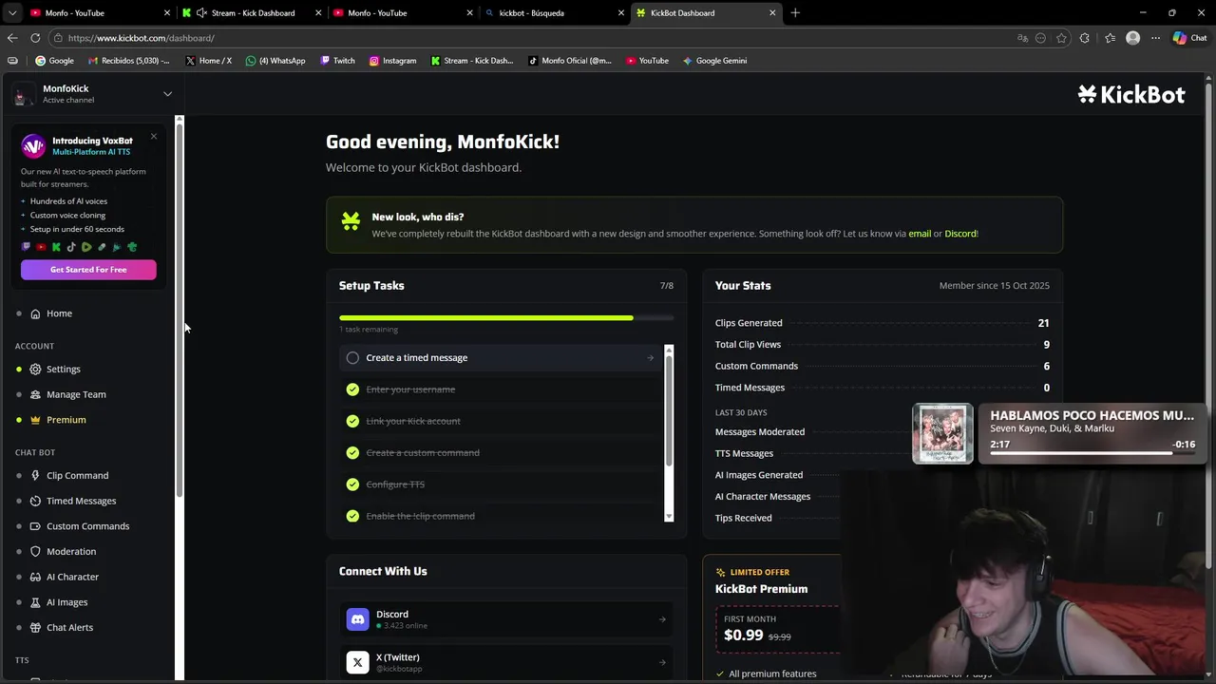Click the checkmark beside Link your Kick account

352,421
